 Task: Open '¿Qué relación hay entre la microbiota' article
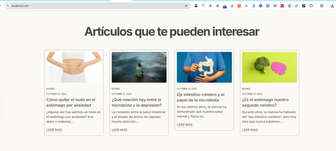pos(136,102)
